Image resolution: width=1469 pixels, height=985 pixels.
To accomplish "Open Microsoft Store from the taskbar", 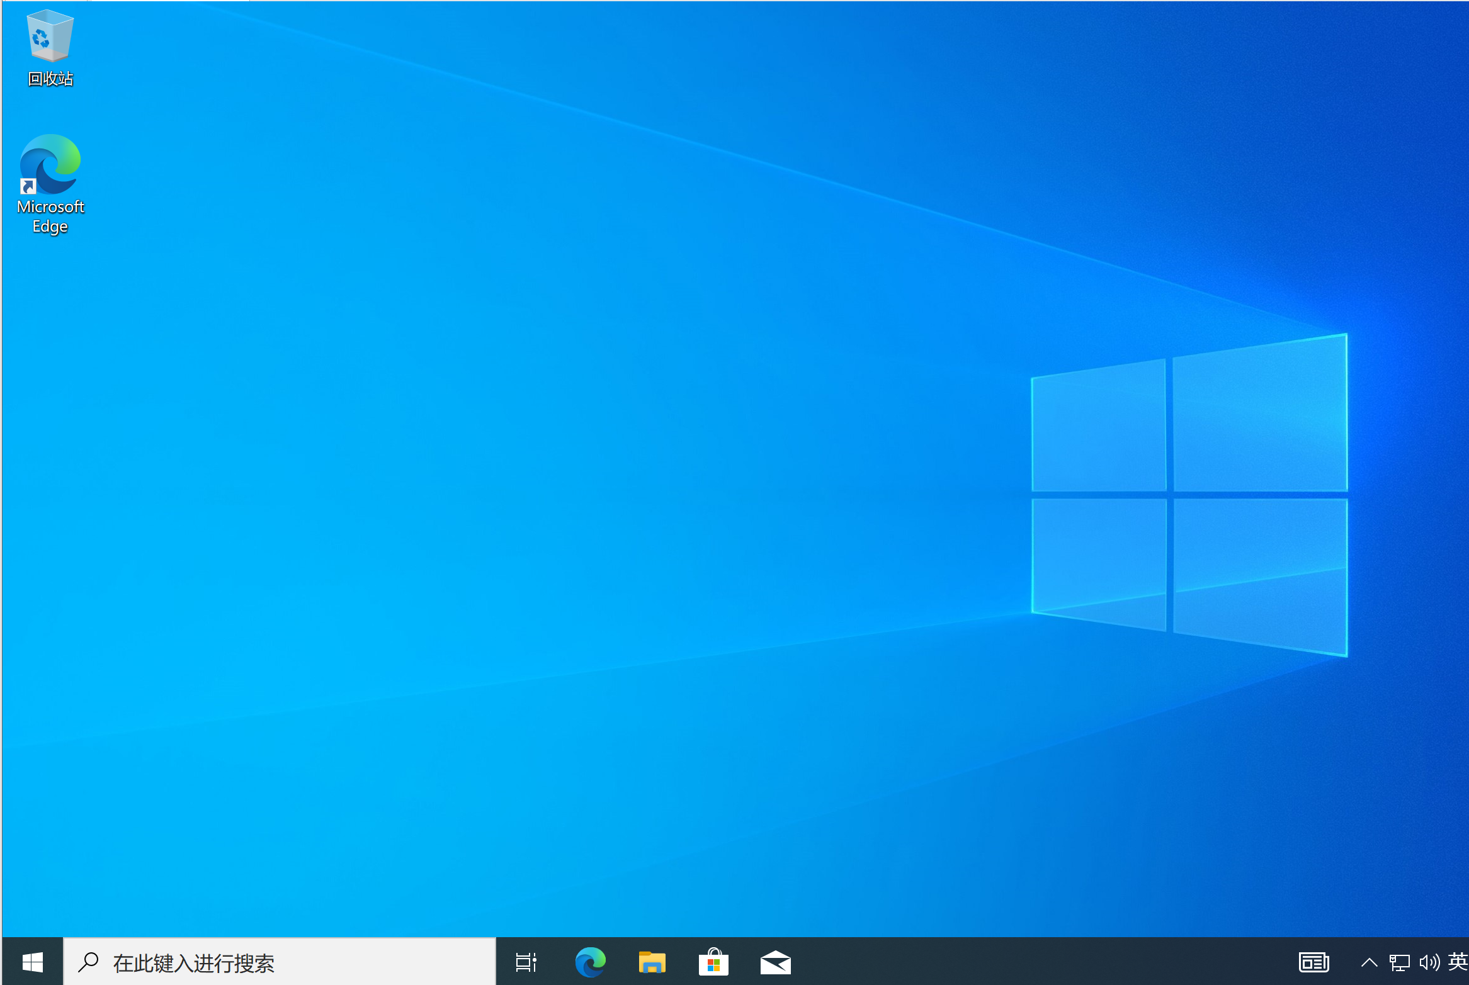I will [x=713, y=962].
